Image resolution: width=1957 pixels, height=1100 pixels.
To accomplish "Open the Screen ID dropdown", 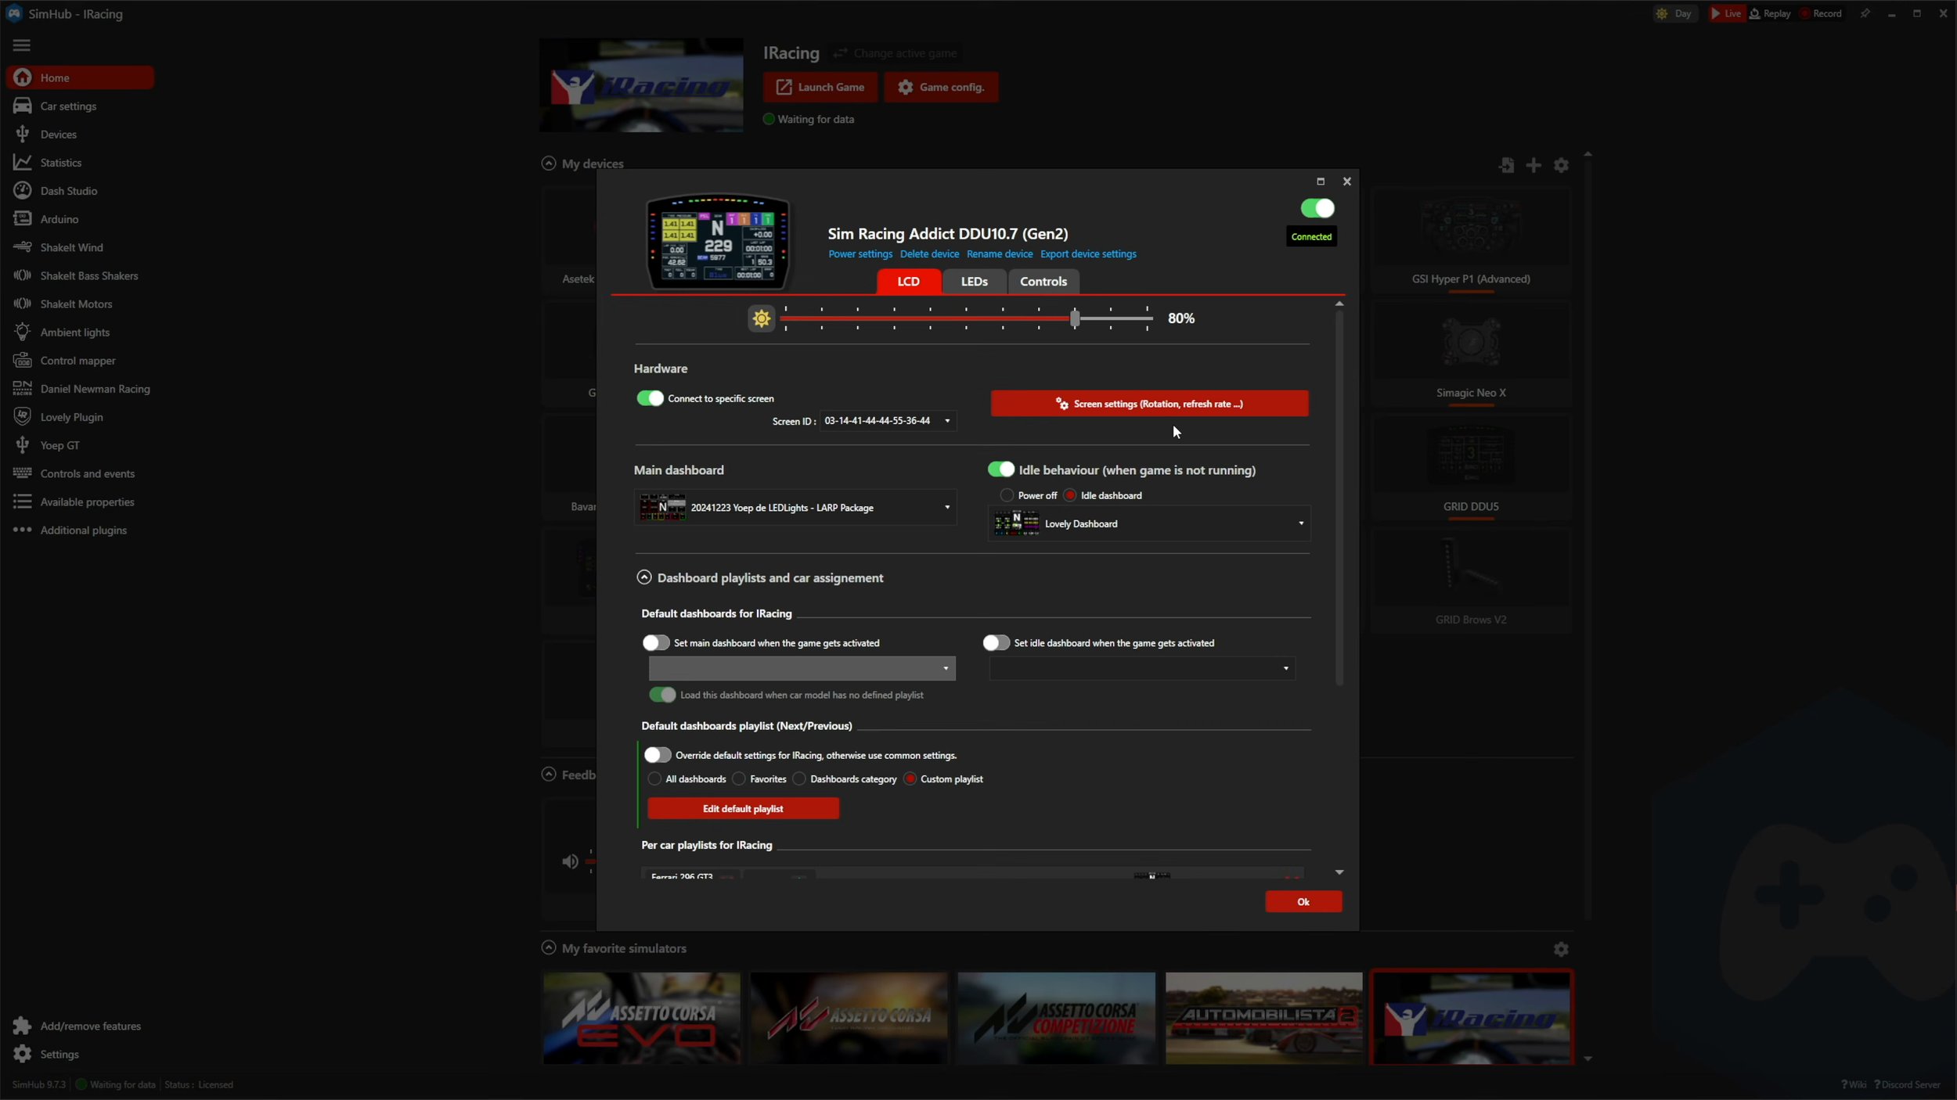I will coord(888,421).
